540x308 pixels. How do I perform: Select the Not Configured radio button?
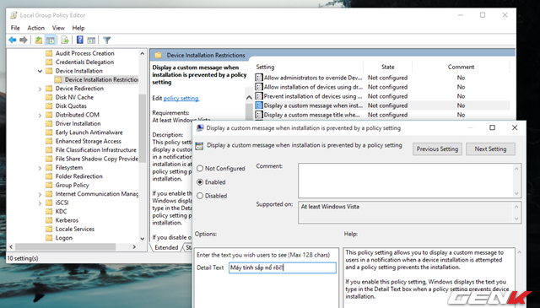[200, 169]
